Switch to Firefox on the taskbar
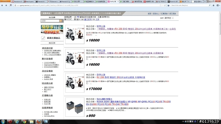The height and width of the screenshot is (124, 221). click(39, 122)
